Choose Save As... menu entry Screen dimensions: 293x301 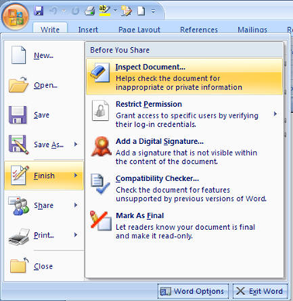coord(49,145)
